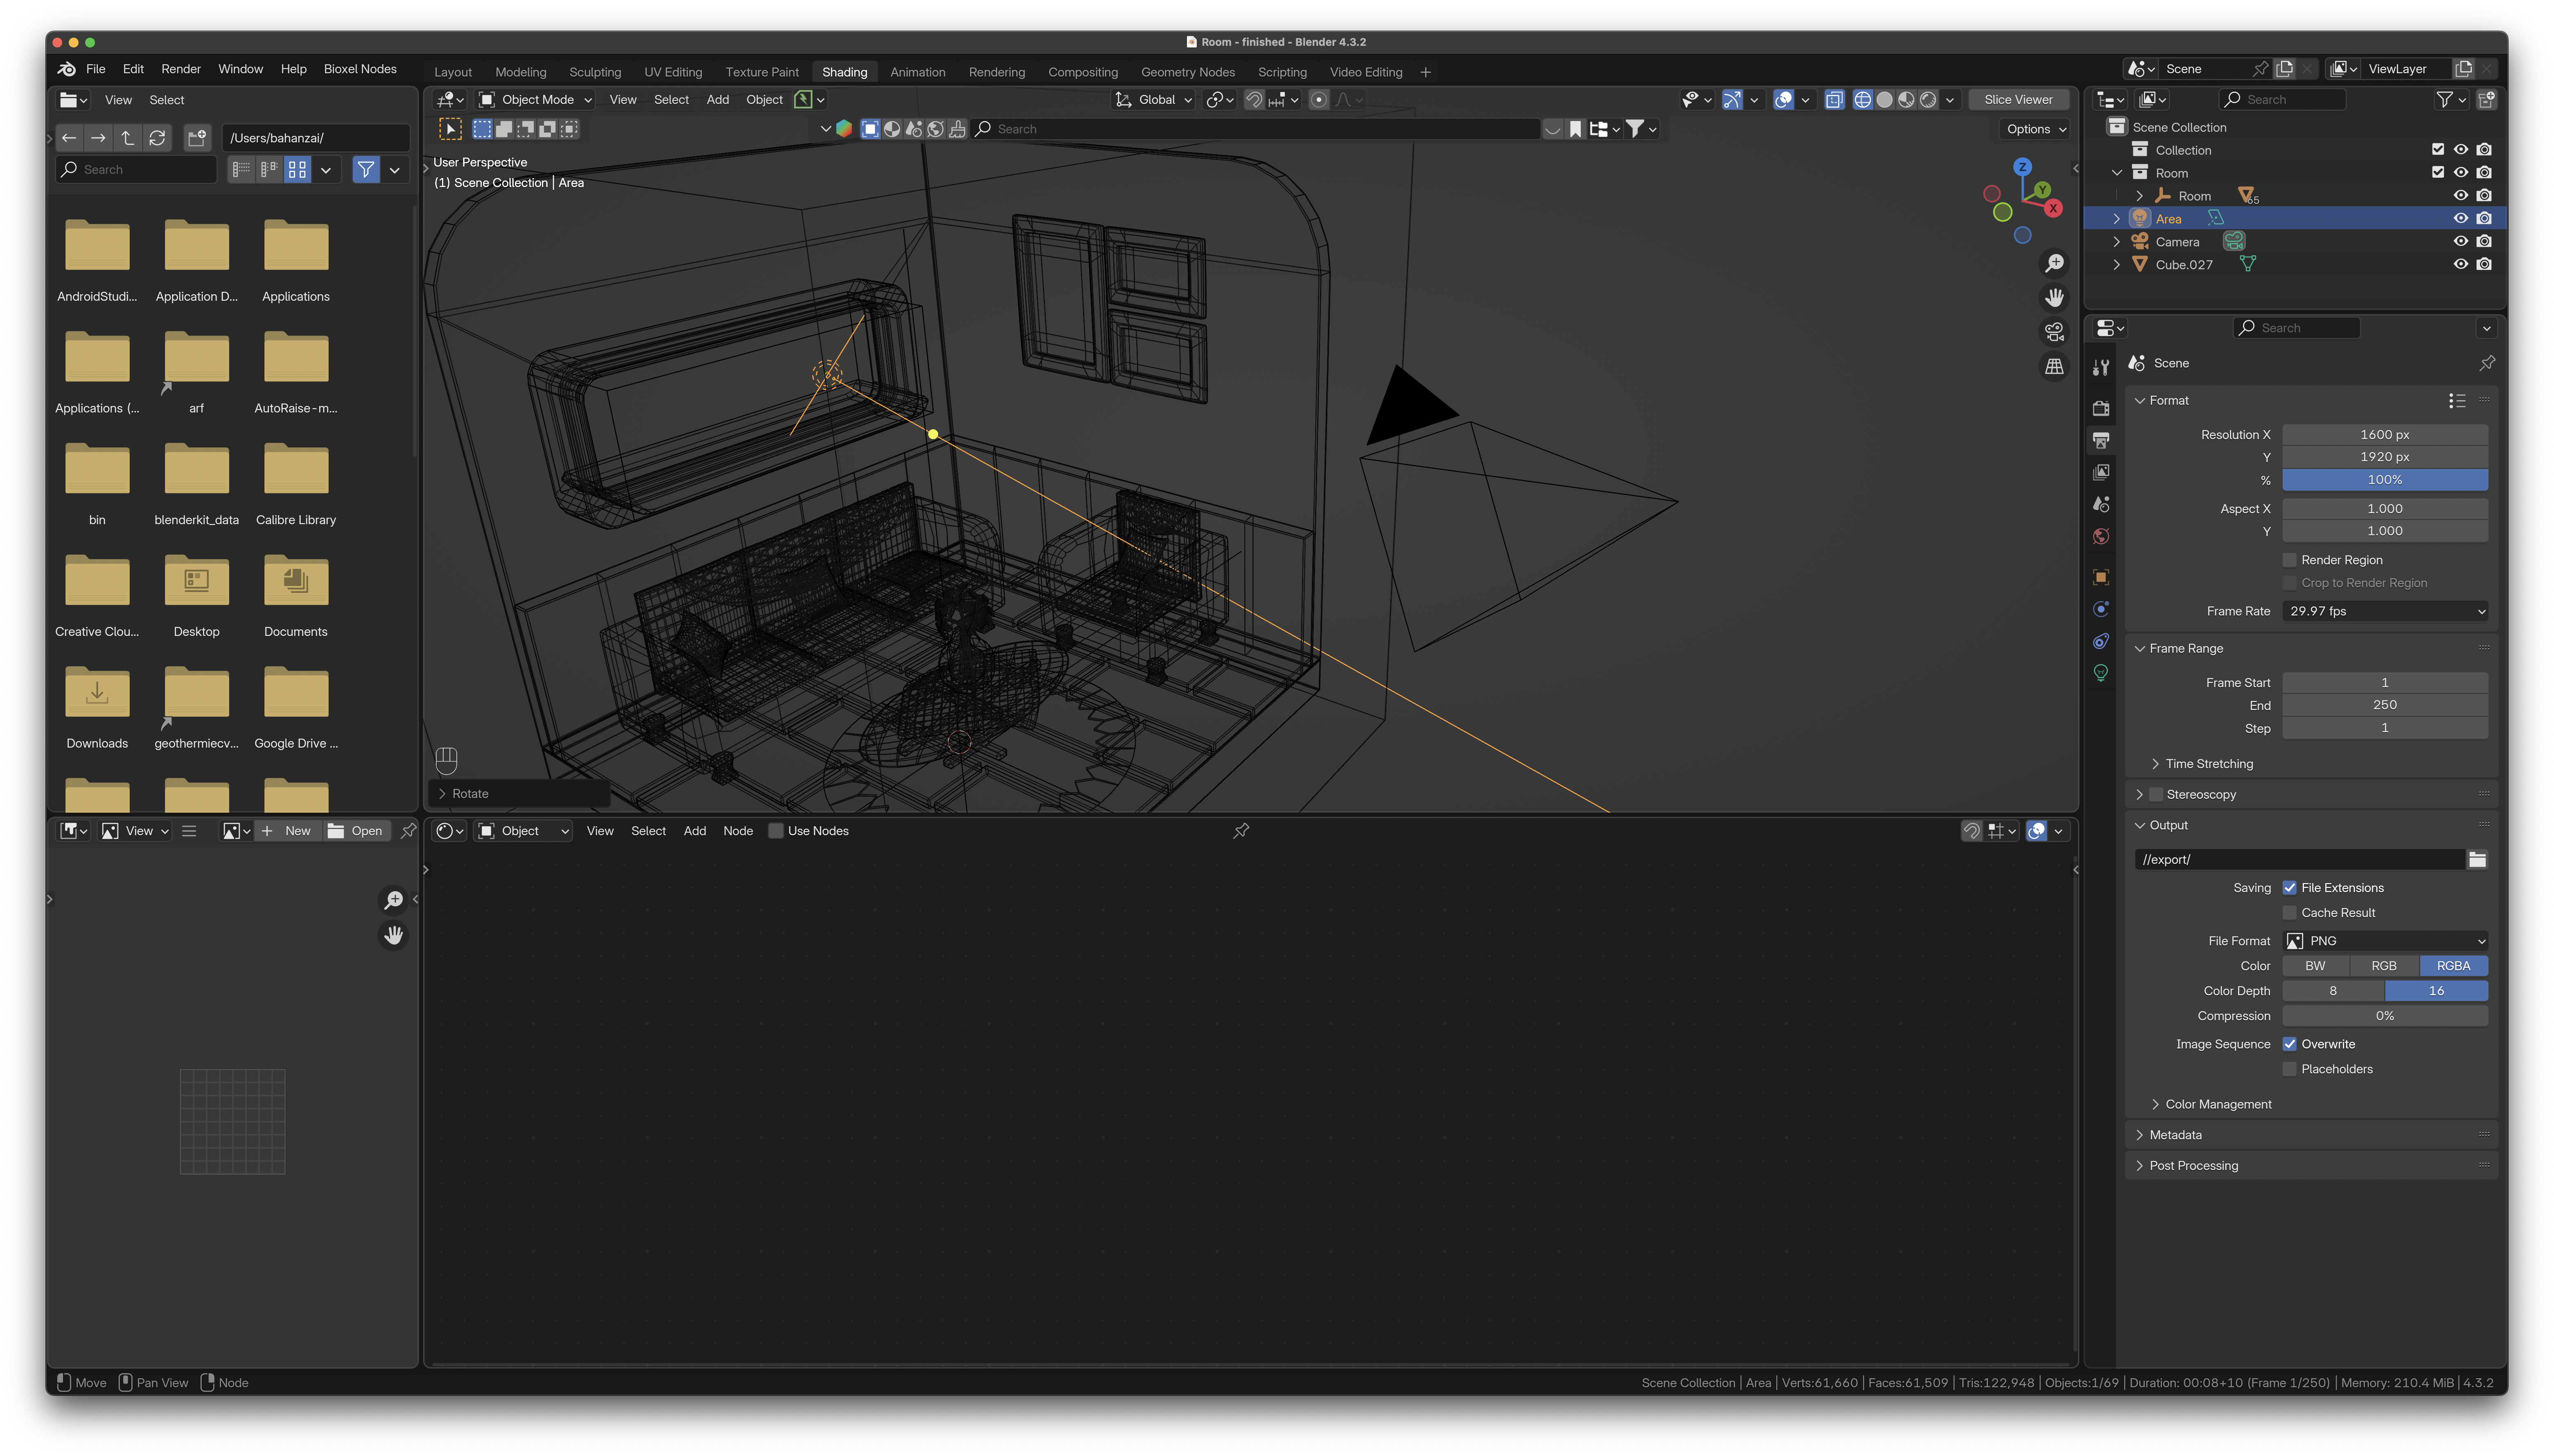
Task: Open the Global transform orientation dropdown
Action: point(1154,100)
